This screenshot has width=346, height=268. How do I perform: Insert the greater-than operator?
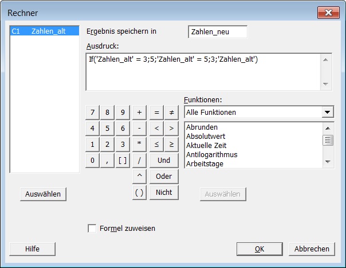[x=171, y=128]
